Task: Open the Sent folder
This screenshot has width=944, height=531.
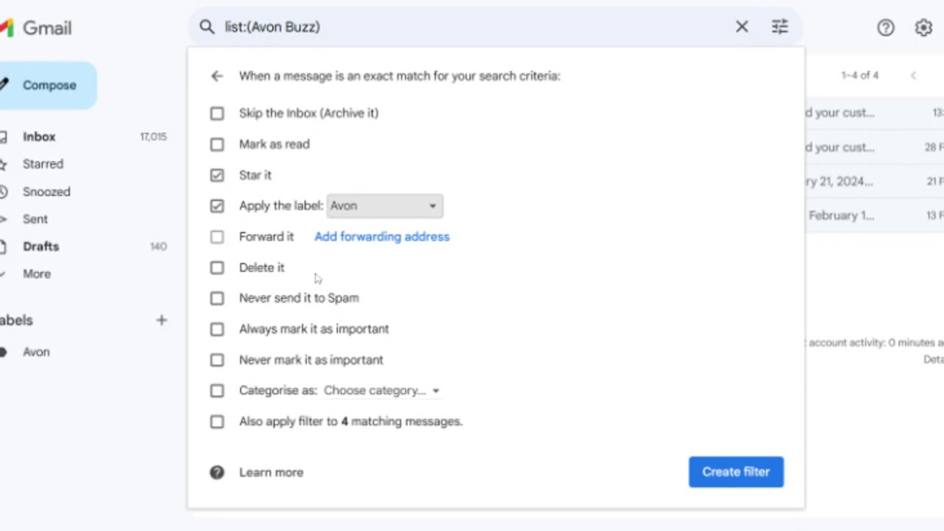Action: click(x=35, y=219)
